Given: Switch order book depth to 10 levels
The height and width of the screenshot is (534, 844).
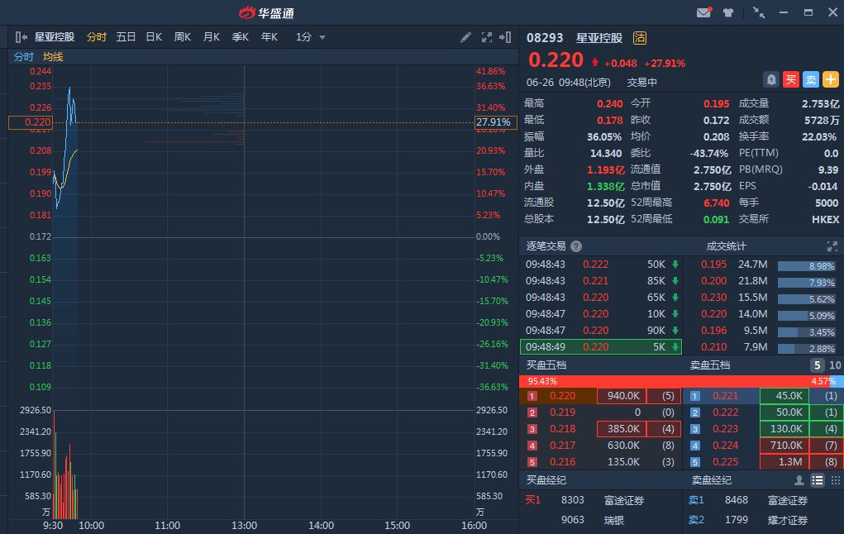Looking at the screenshot, I should (x=835, y=365).
